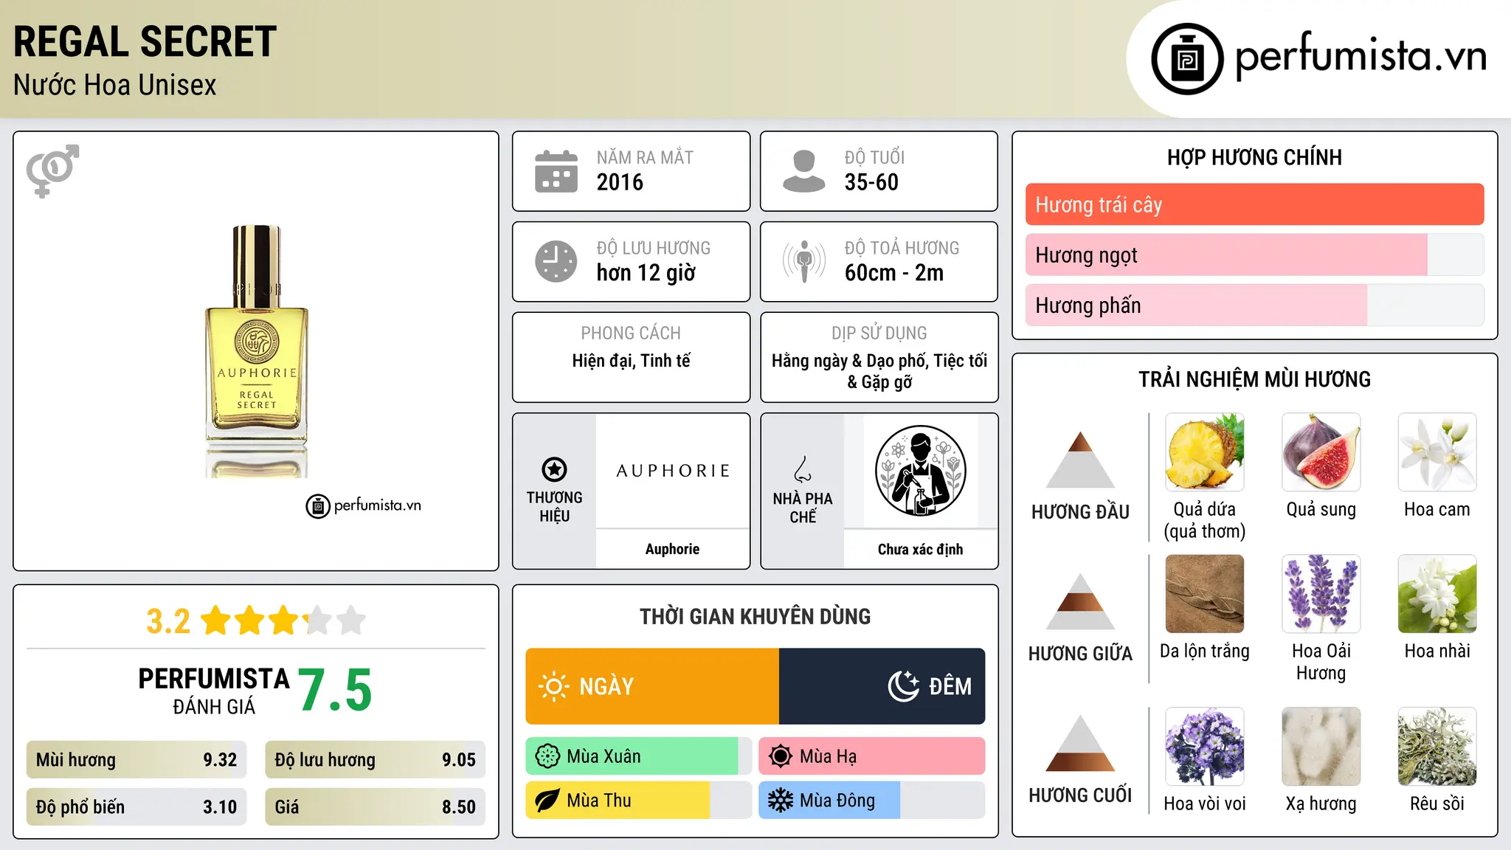Click the Mùa Xuân season bar

639,756
